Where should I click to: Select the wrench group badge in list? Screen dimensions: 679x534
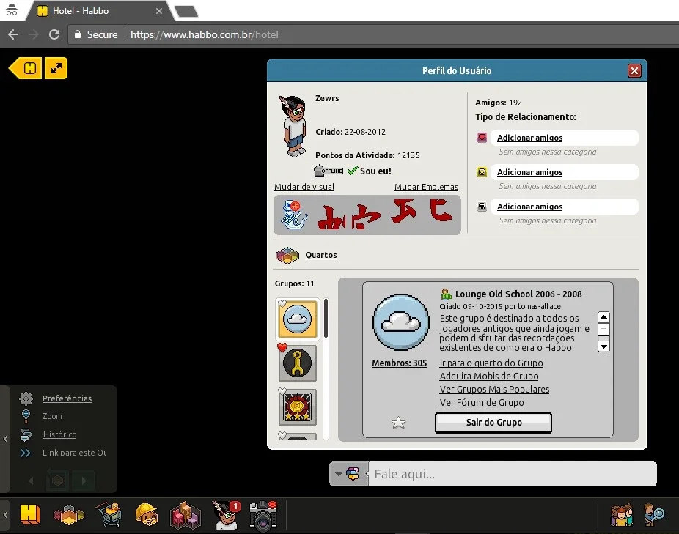[x=297, y=363]
